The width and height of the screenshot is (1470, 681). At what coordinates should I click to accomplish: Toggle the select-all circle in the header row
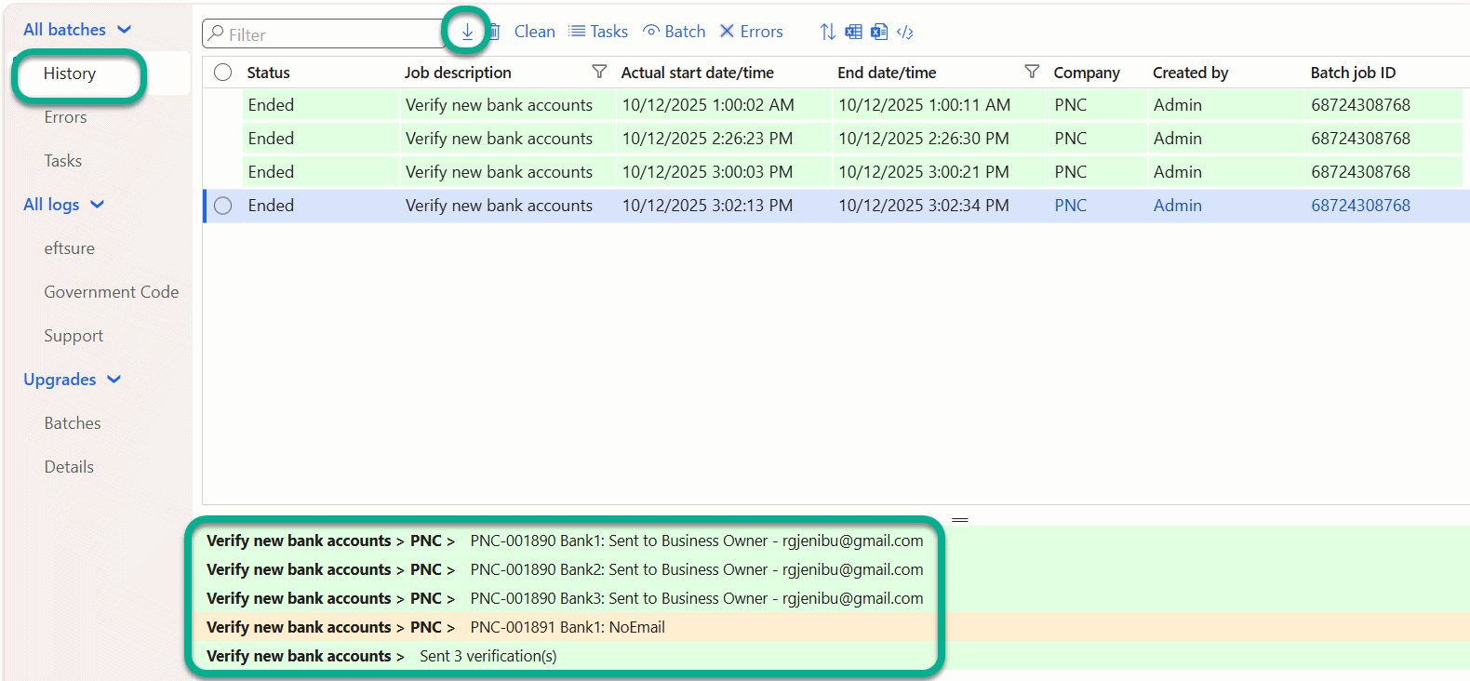tap(223, 73)
